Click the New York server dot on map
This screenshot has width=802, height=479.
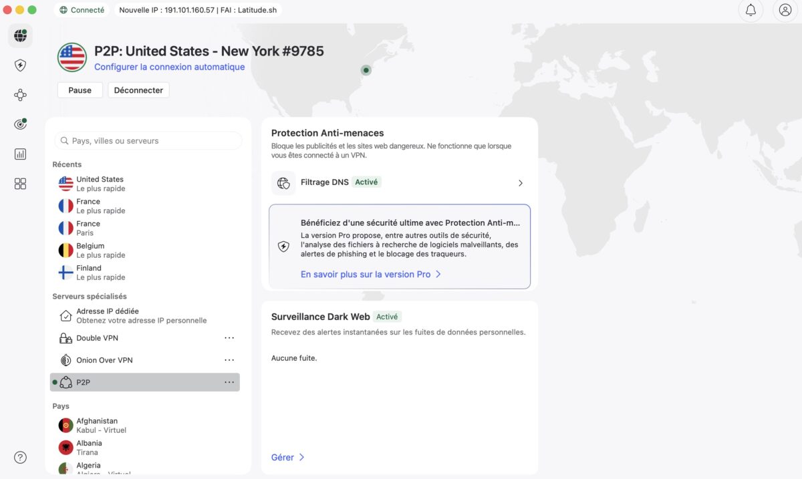366,69
